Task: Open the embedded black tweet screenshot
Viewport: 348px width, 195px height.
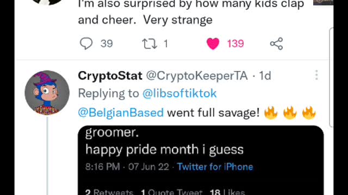Action: pos(201,160)
